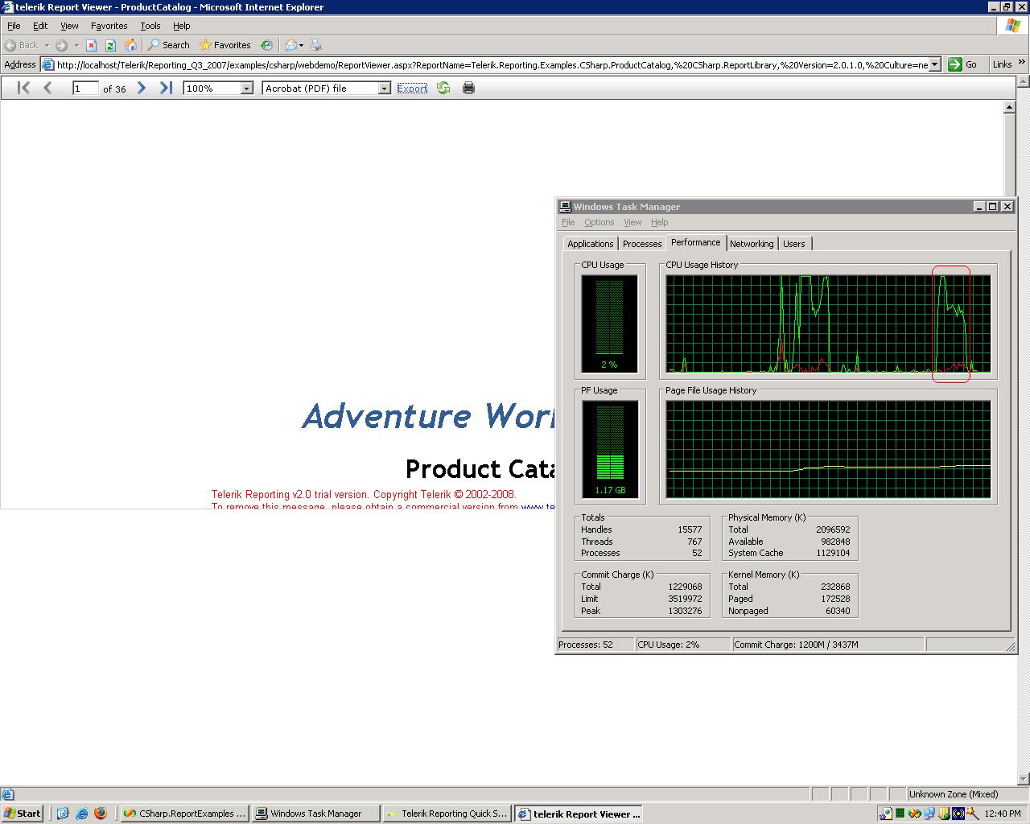Jump to last report page

(x=166, y=88)
